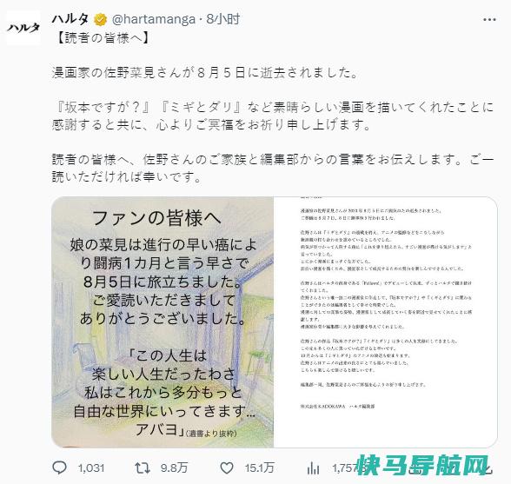Open the ハルタ display name link
The width and height of the screenshot is (511, 484).
[x=70, y=19]
